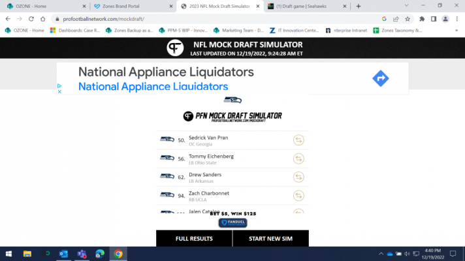465x261 pixels.
Task: Open taskbar clock and date
Action: tap(433, 254)
